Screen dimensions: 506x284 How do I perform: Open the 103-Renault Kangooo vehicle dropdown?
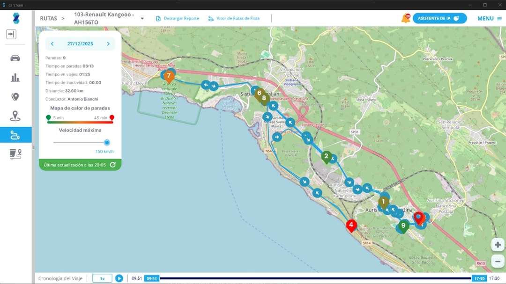pyautogui.click(x=142, y=18)
